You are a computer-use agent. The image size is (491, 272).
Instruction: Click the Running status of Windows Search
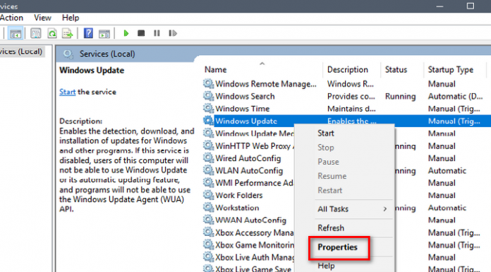400,96
